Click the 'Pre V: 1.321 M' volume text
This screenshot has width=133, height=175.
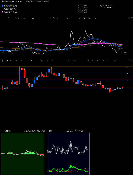click(105, 8)
